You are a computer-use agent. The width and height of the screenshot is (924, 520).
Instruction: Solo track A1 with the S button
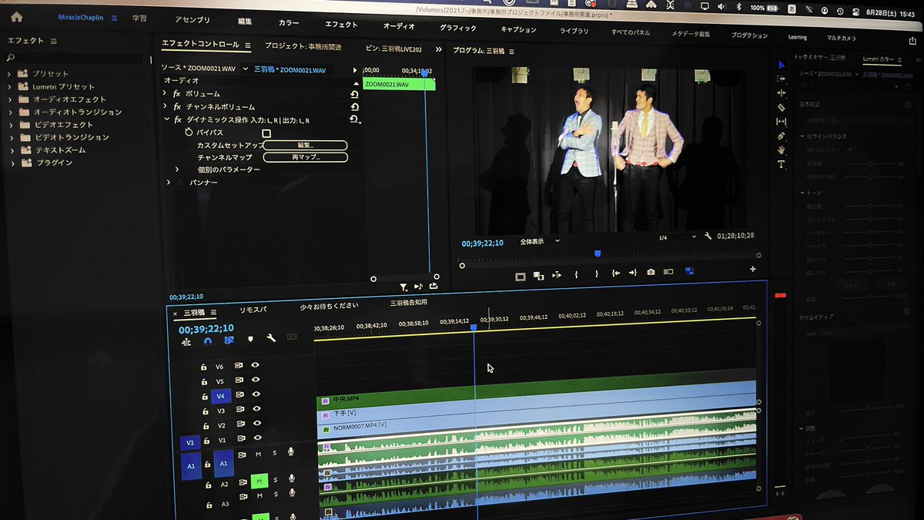tap(275, 453)
